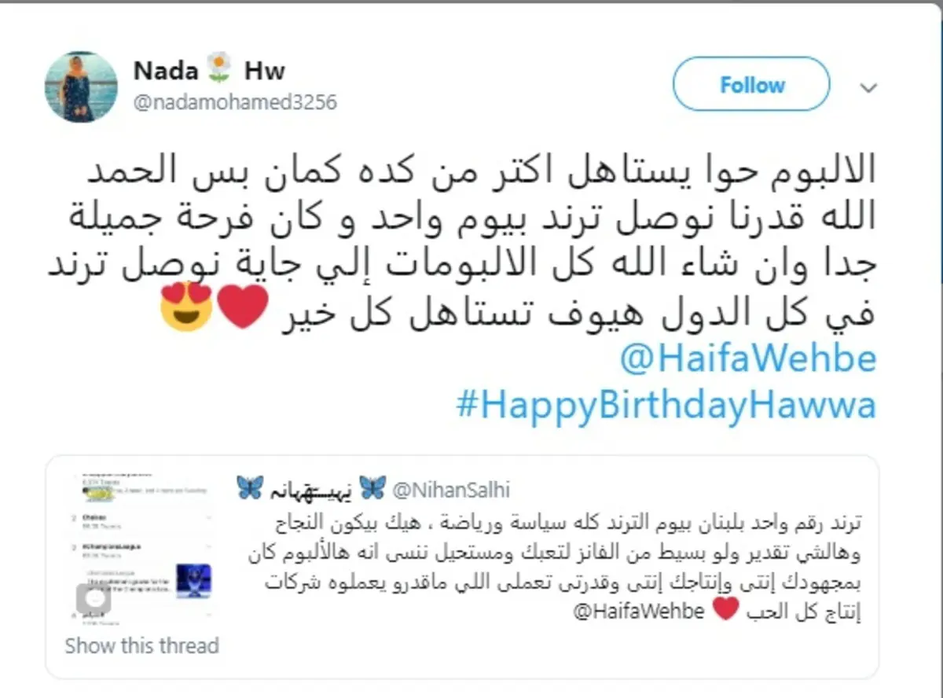Click the red heart in quoted tweet

[x=725, y=610]
